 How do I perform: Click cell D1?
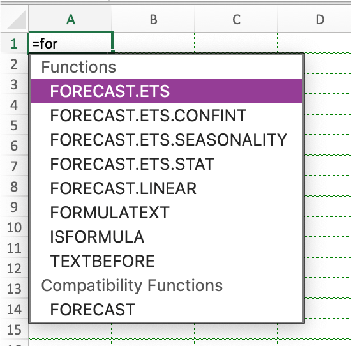click(x=315, y=43)
